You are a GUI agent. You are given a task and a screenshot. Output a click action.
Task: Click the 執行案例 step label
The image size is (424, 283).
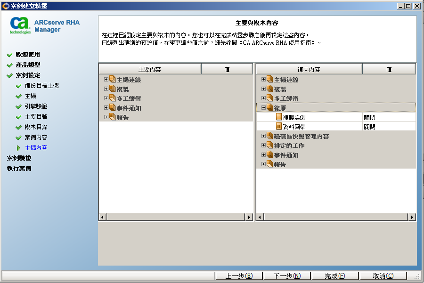(19, 168)
